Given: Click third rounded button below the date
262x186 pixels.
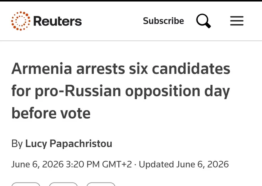Looking at the screenshot, I should click(x=101, y=184).
